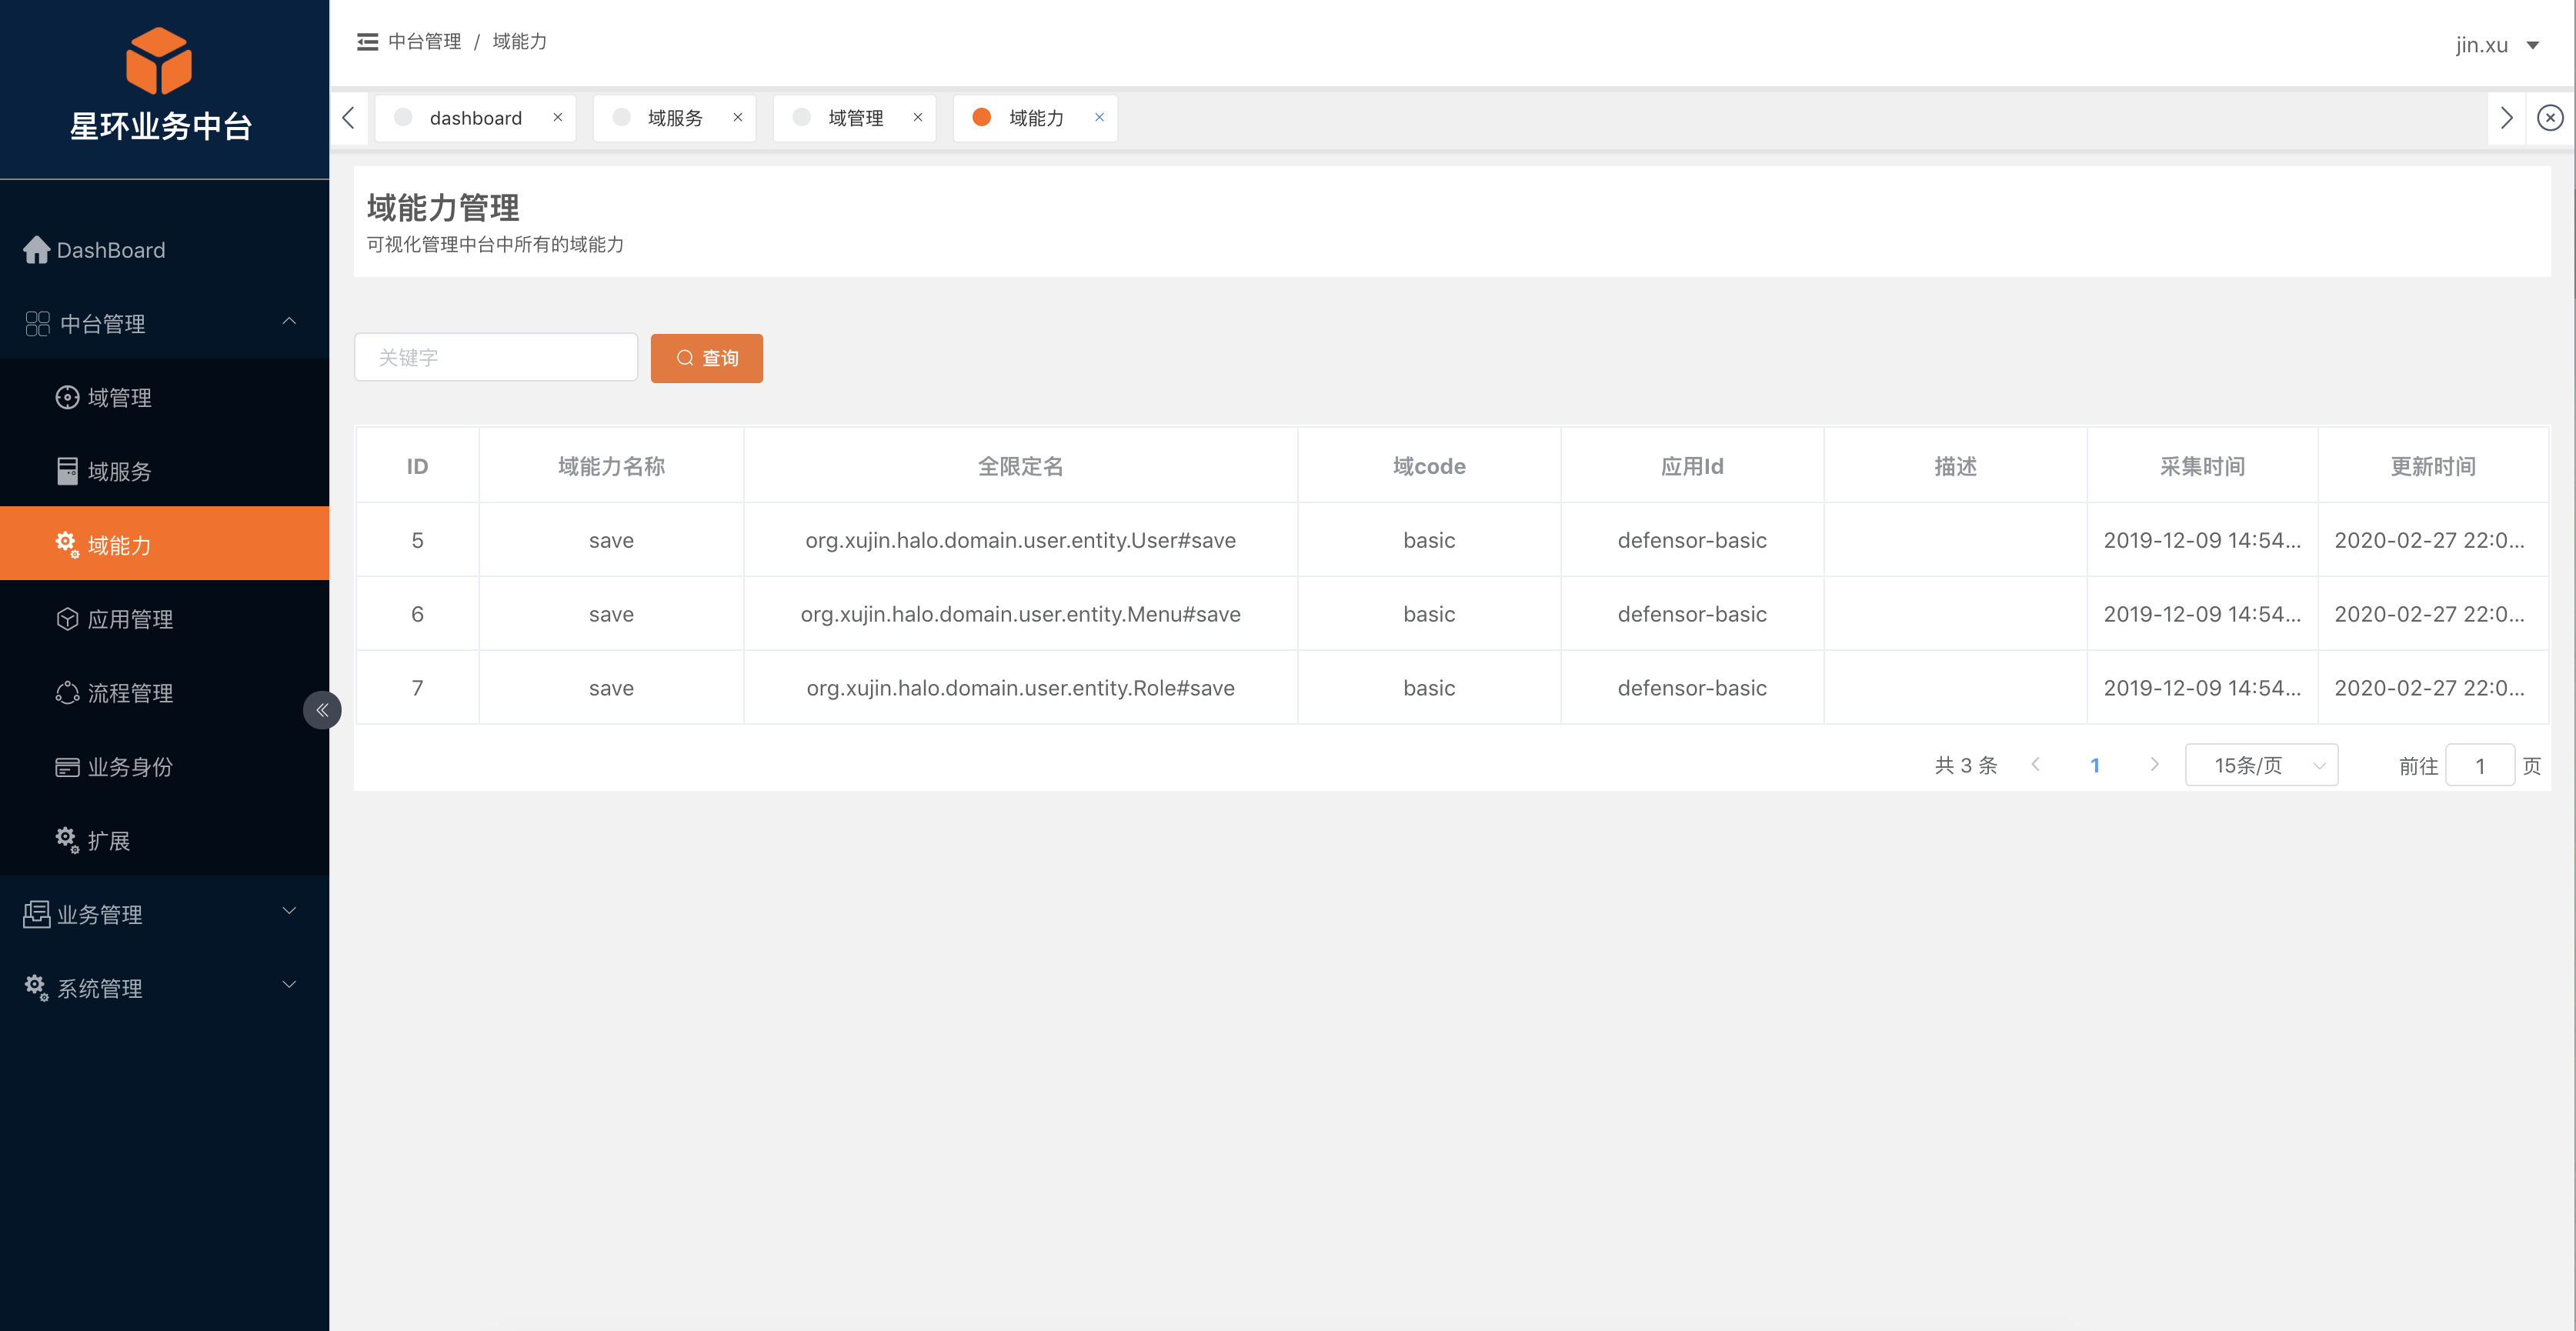The width and height of the screenshot is (2576, 1331).
Task: Click the 星环业务中台 title
Action: tap(160, 126)
